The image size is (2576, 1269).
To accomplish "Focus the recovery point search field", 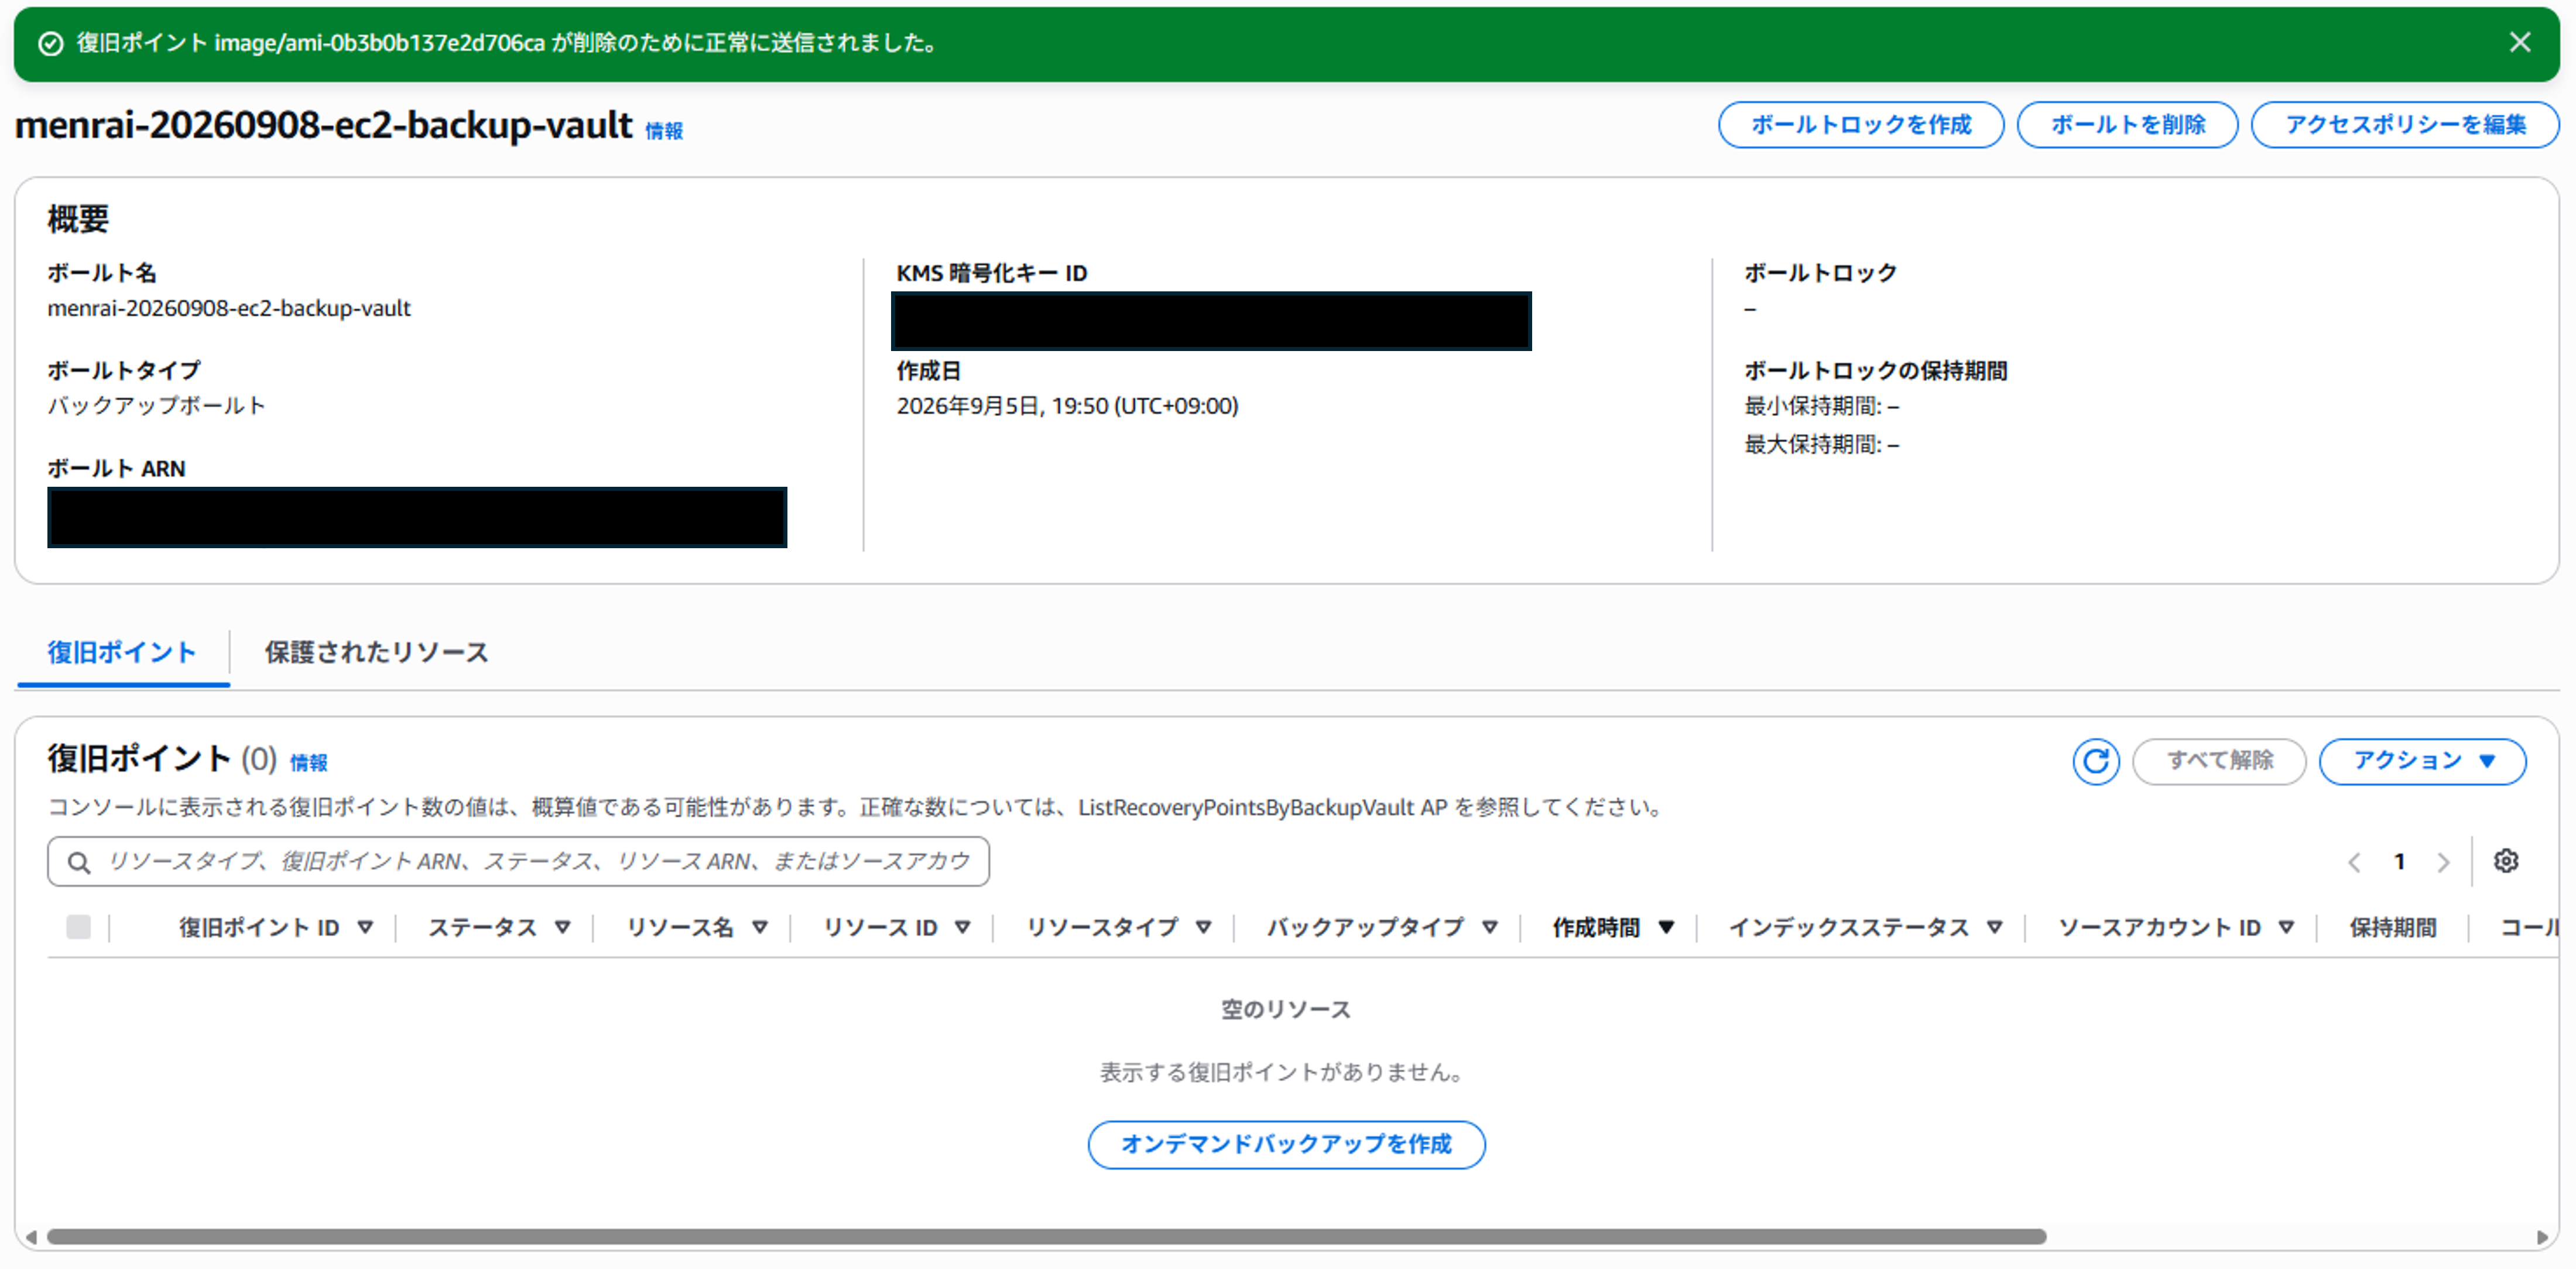I will click(518, 861).
